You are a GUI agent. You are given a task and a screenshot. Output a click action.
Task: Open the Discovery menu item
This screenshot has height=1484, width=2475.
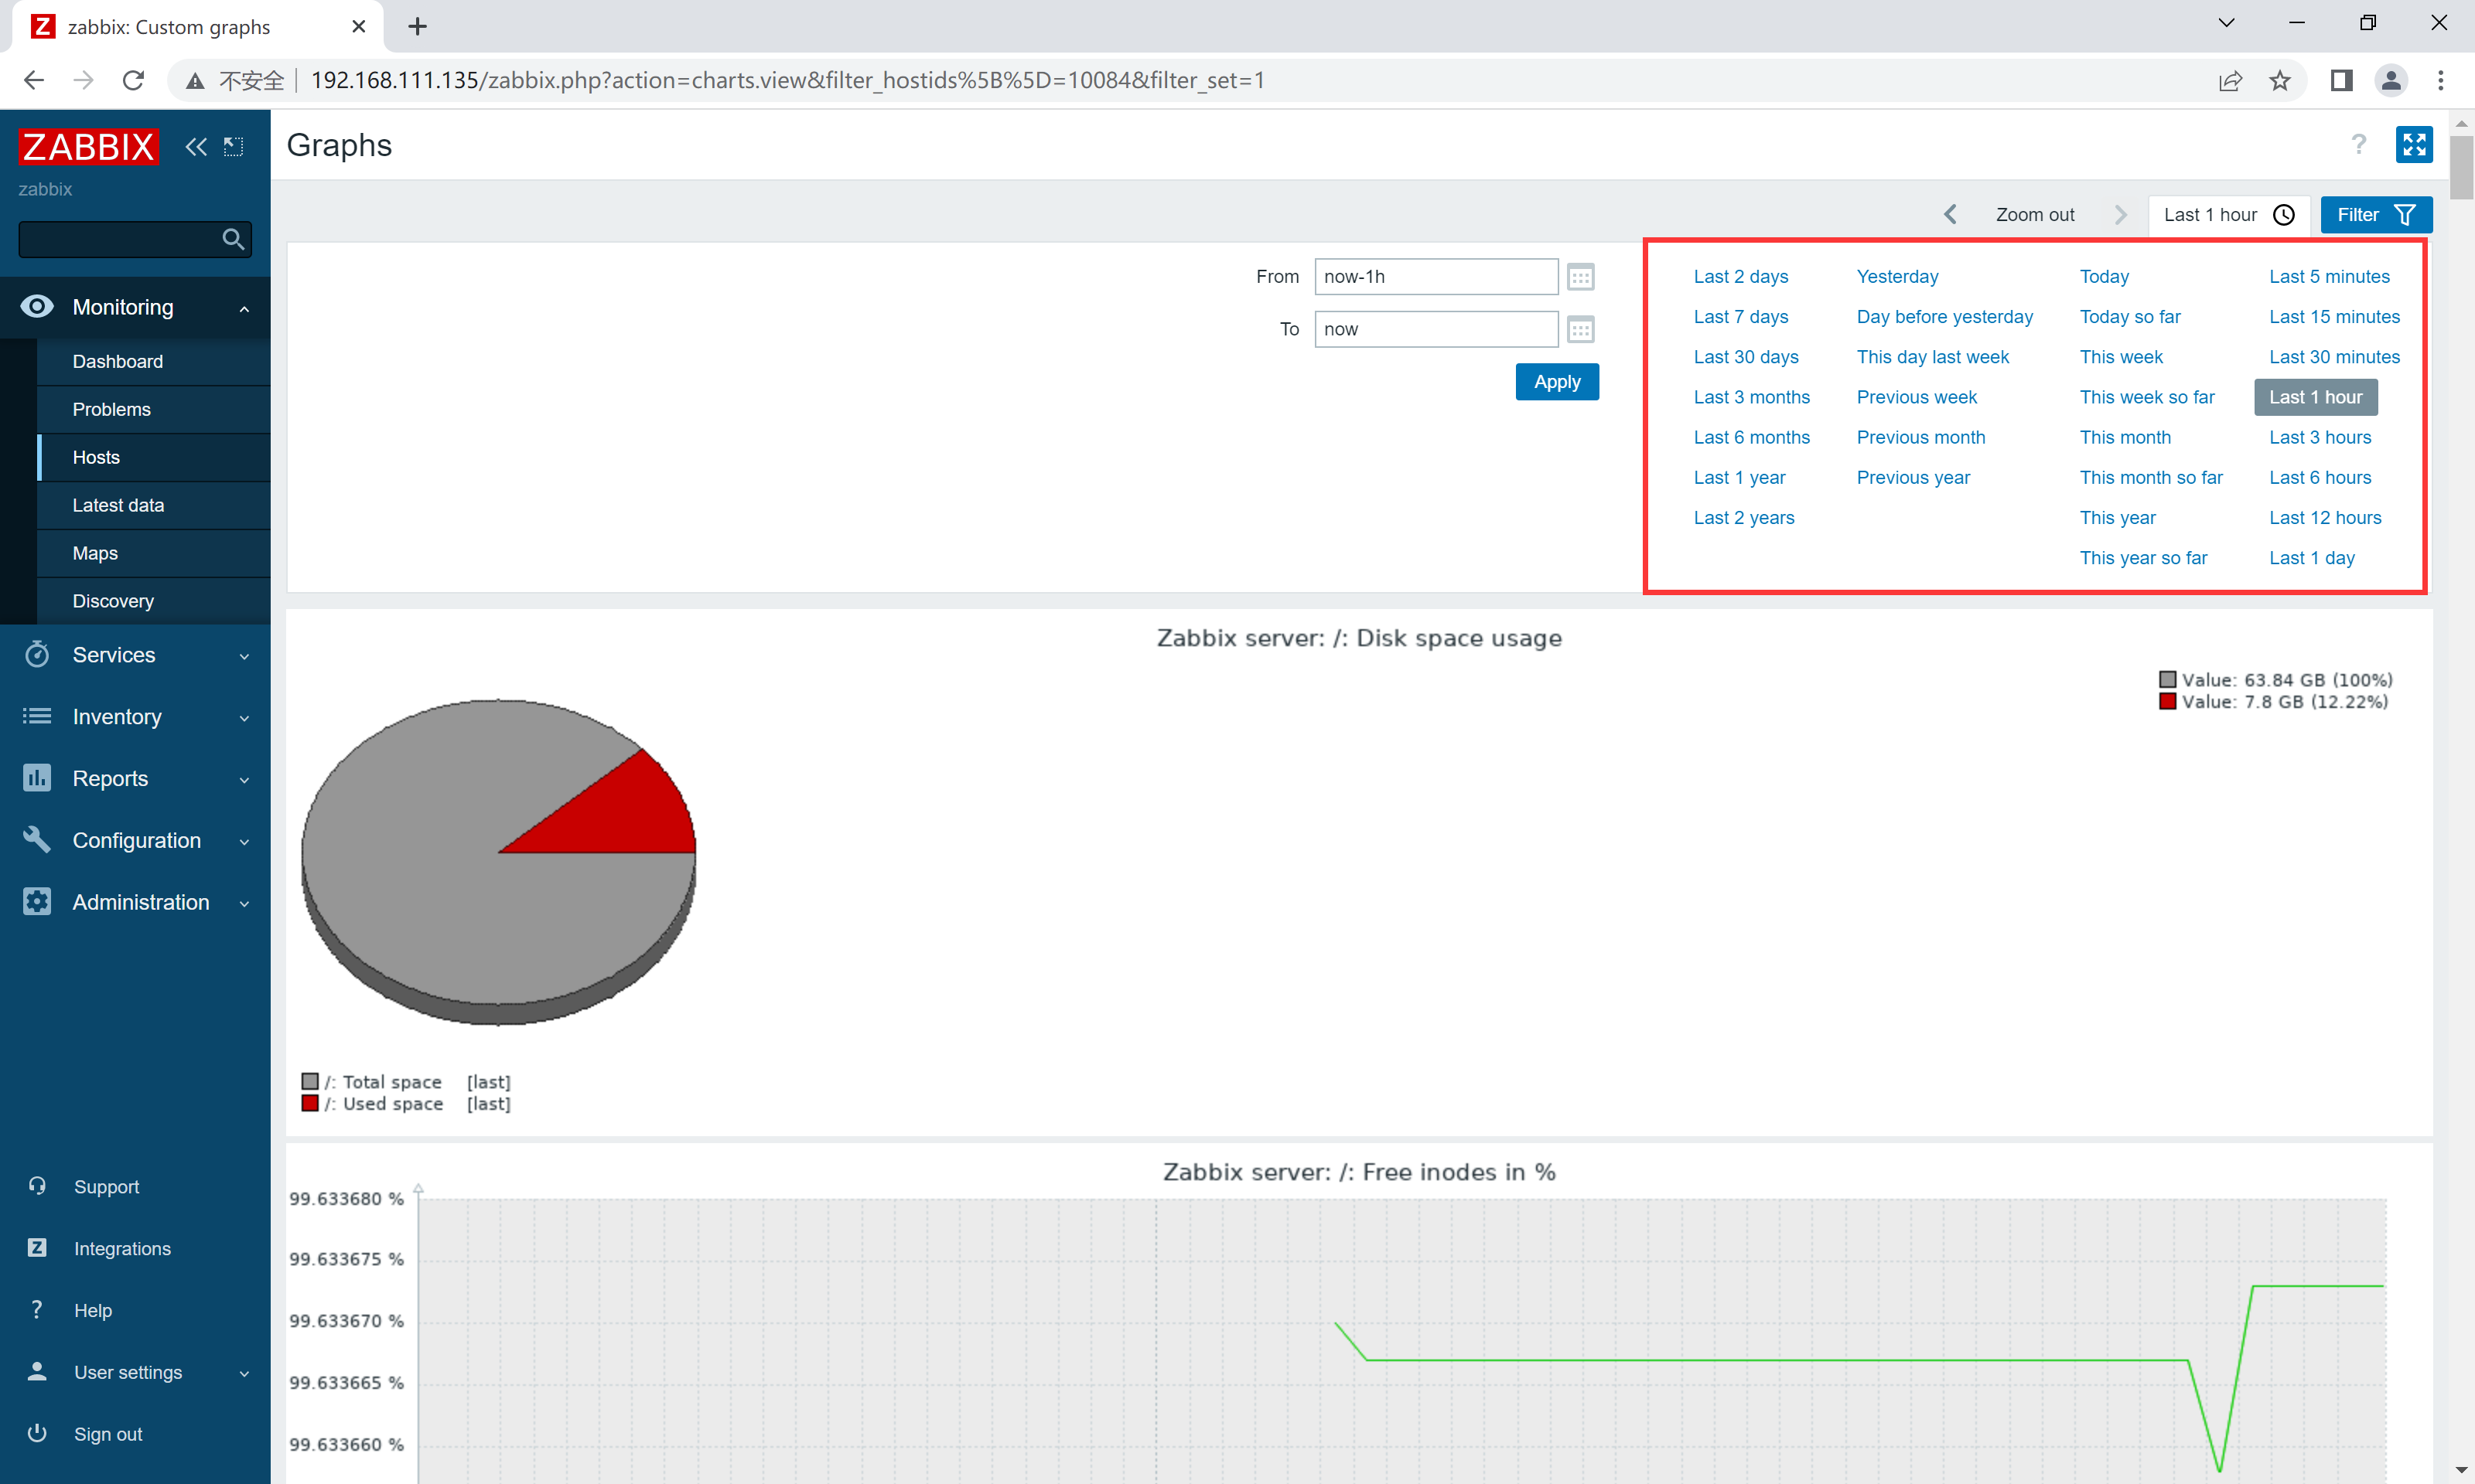154,602
